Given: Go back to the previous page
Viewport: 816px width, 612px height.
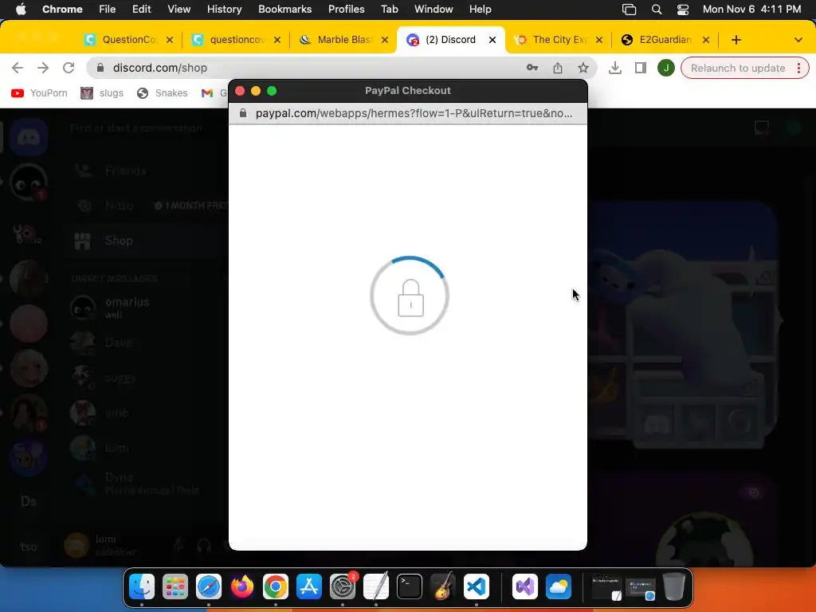Looking at the screenshot, I should tap(18, 68).
